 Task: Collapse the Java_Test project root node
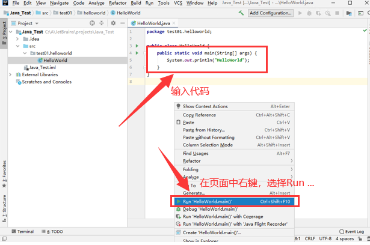(11, 32)
